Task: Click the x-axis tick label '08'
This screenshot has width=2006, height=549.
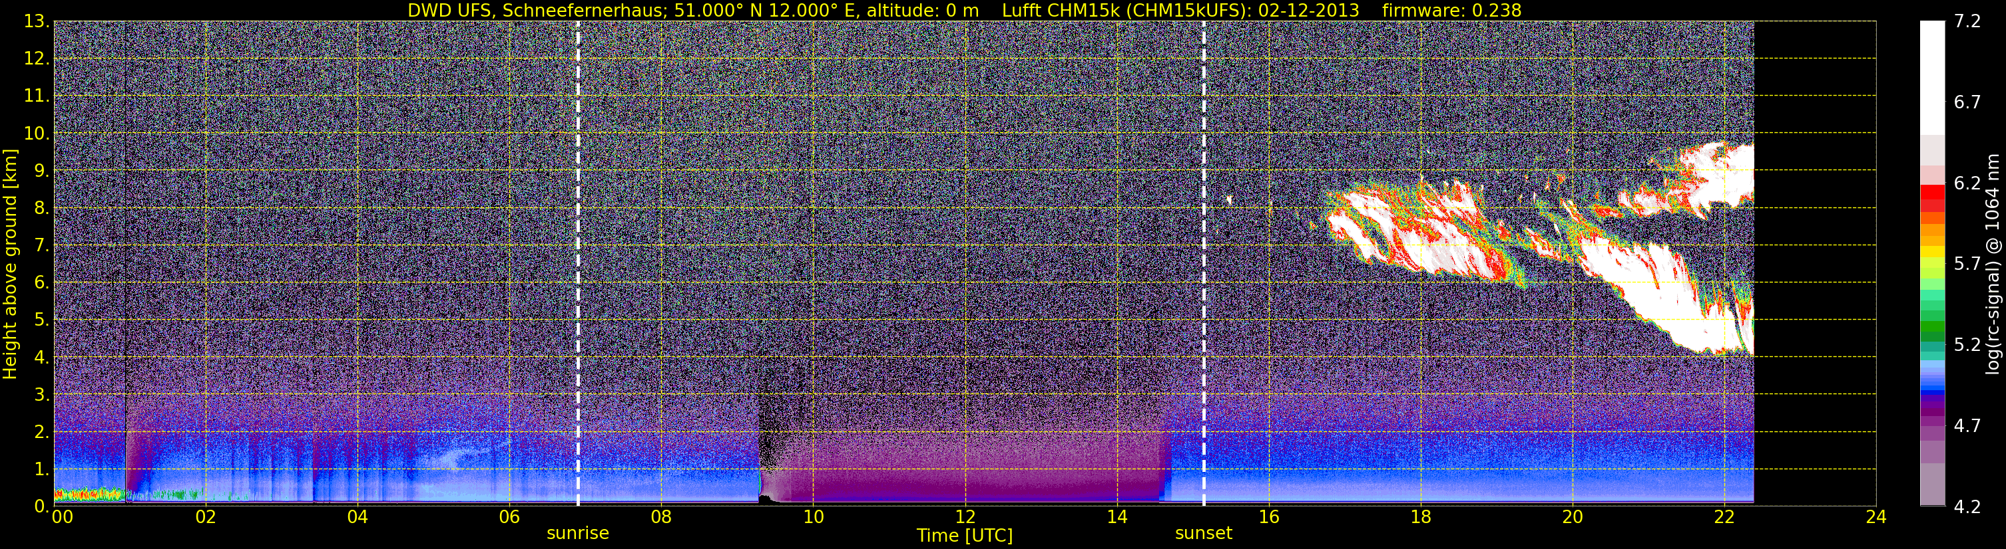Action: pos(661,517)
